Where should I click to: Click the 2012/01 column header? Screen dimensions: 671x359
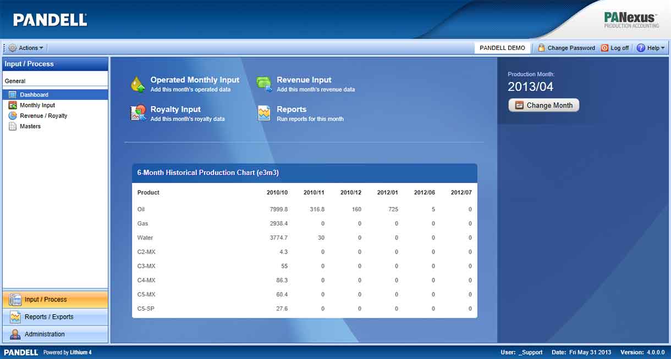coord(388,193)
